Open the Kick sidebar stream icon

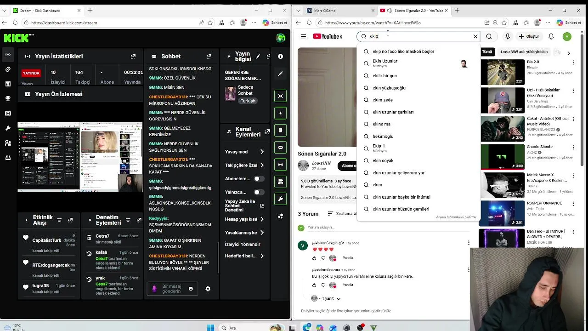pos(8,55)
